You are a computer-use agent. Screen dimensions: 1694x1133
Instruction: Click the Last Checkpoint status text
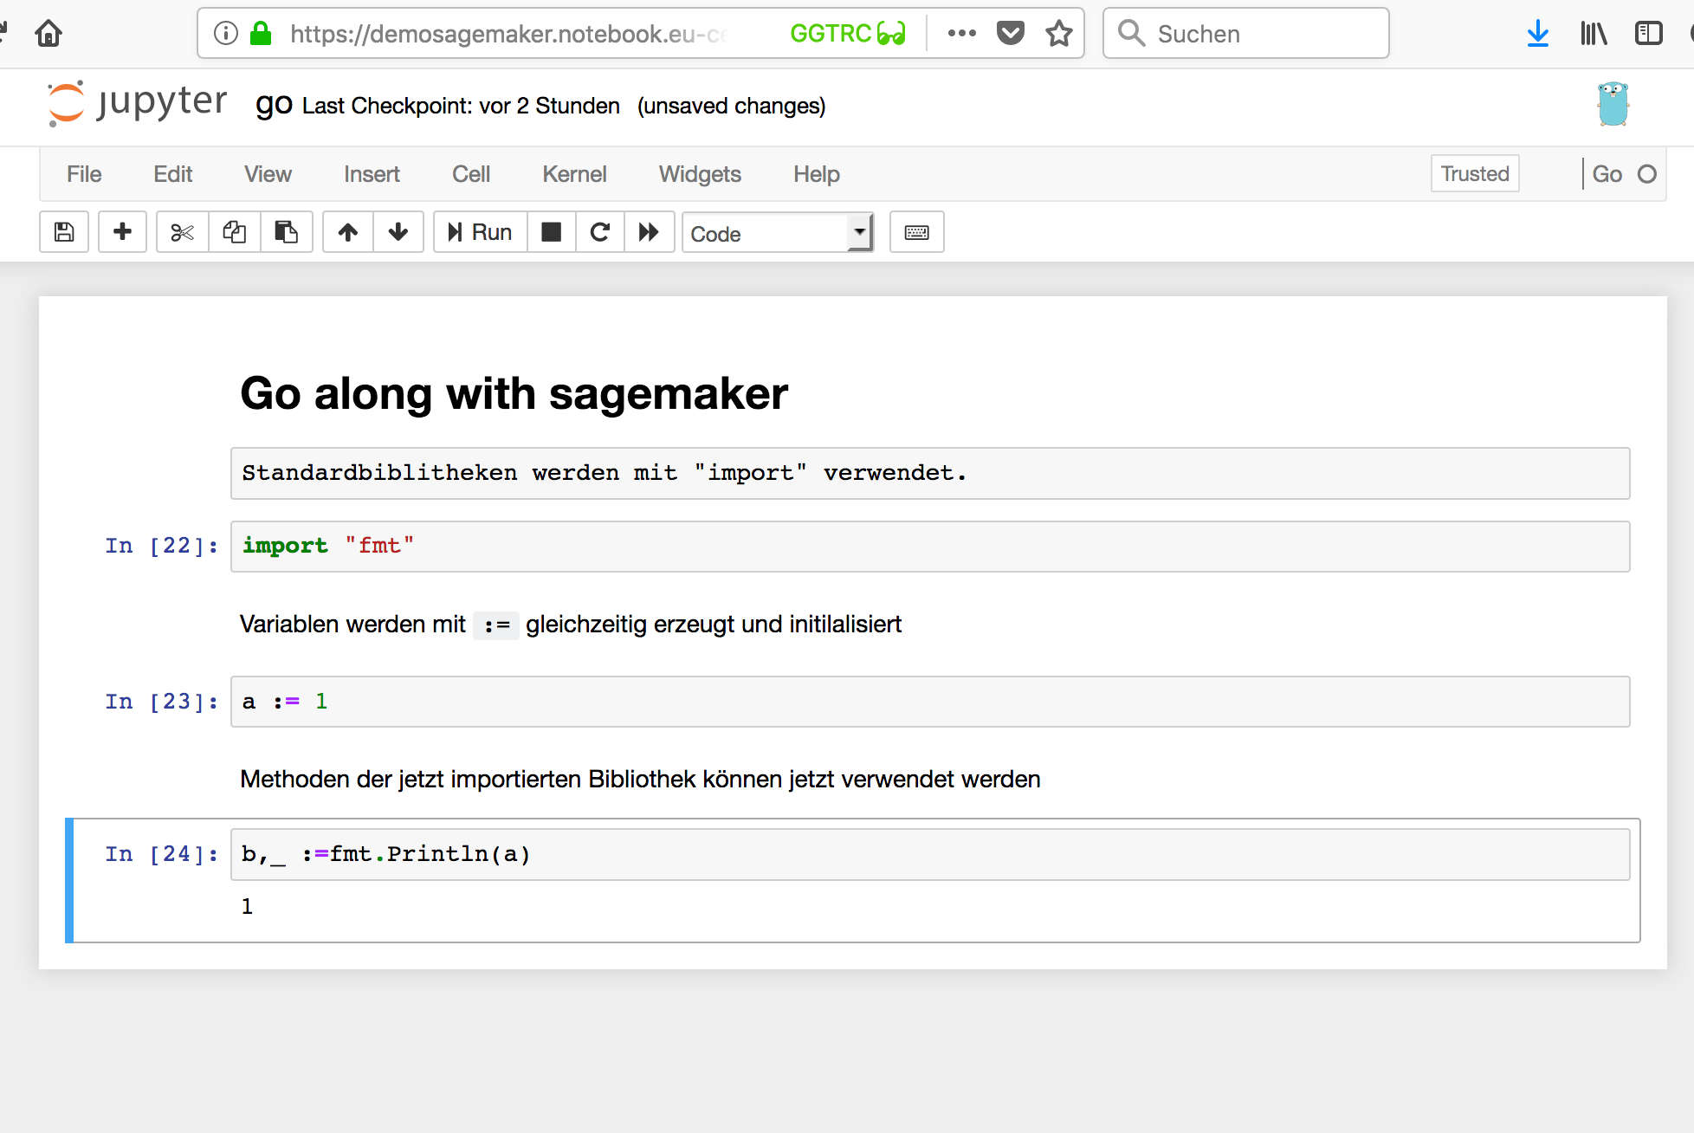tap(462, 106)
